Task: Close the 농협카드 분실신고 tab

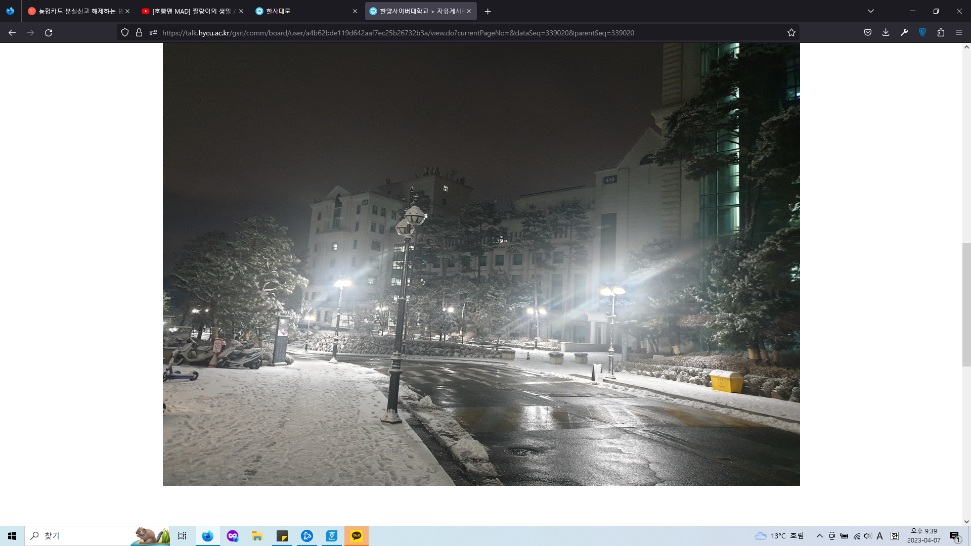Action: [x=127, y=11]
